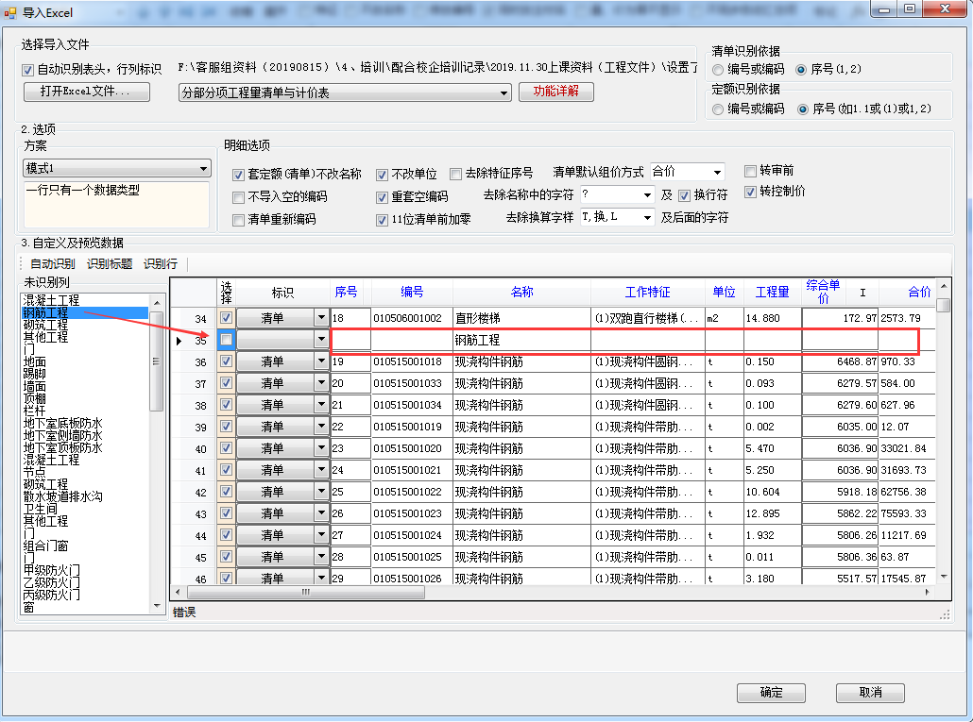The height and width of the screenshot is (722, 973).
Task: Select 编号或编码 radio under 清单识别依据
Action: click(x=719, y=70)
